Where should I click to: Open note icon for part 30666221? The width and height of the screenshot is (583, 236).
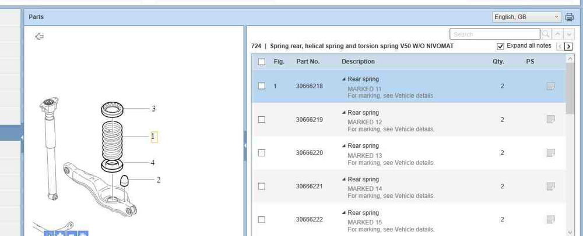tap(550, 186)
